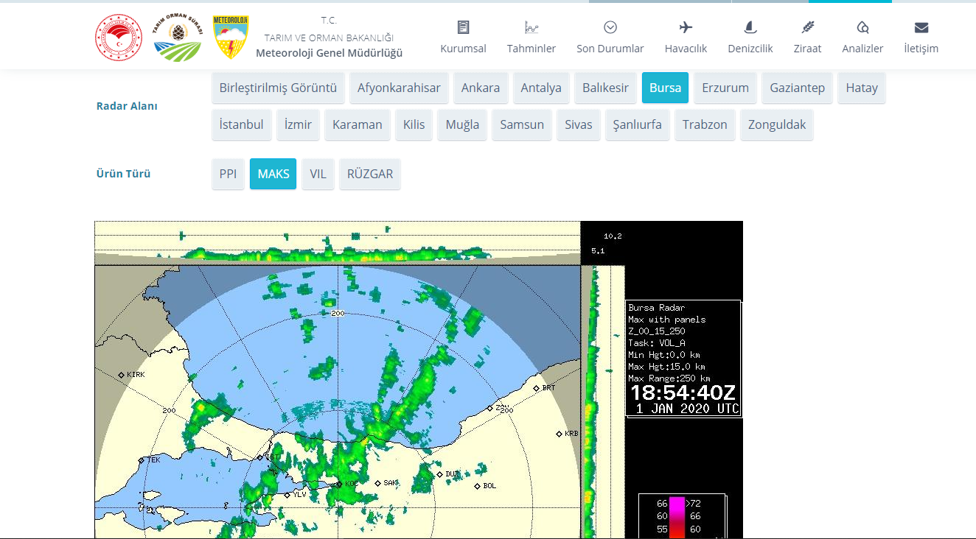This screenshot has height=539, width=976.
Task: Click the Radar Alanı label
Action: (x=127, y=106)
